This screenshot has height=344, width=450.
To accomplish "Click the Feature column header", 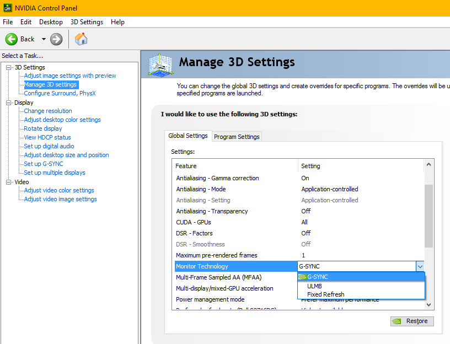I will point(235,166).
